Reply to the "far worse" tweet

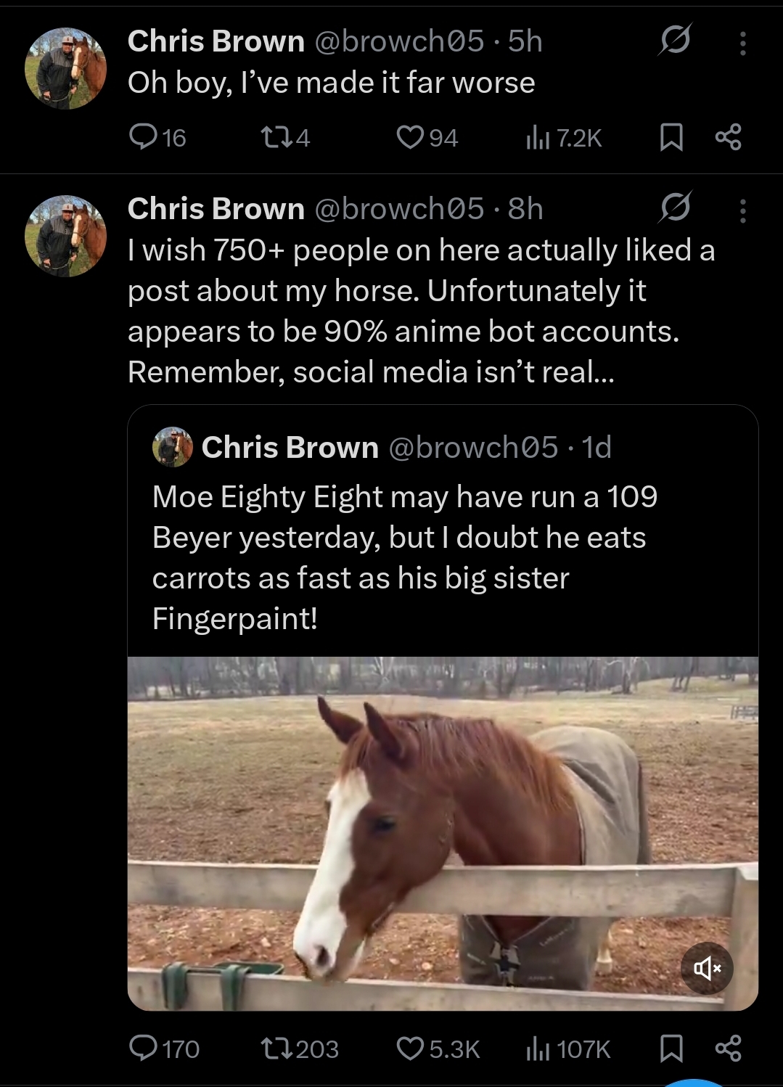coord(143,136)
